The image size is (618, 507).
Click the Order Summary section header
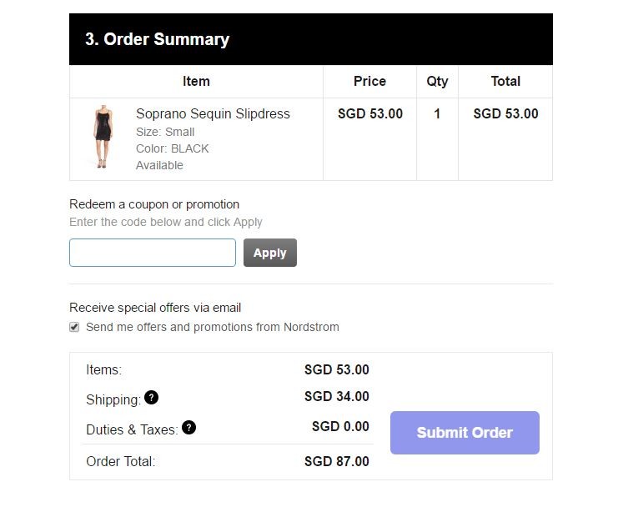click(157, 39)
